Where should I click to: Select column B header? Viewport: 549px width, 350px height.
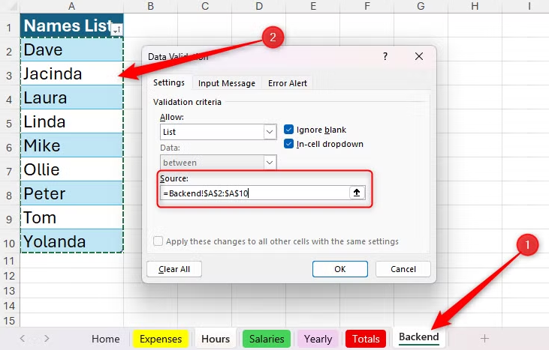click(150, 6)
